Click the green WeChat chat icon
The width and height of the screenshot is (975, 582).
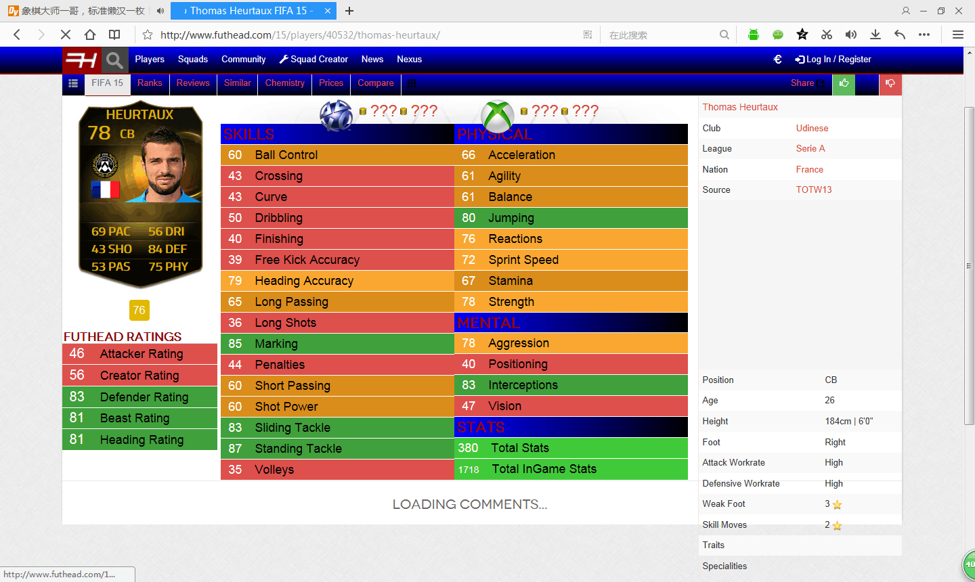click(778, 35)
